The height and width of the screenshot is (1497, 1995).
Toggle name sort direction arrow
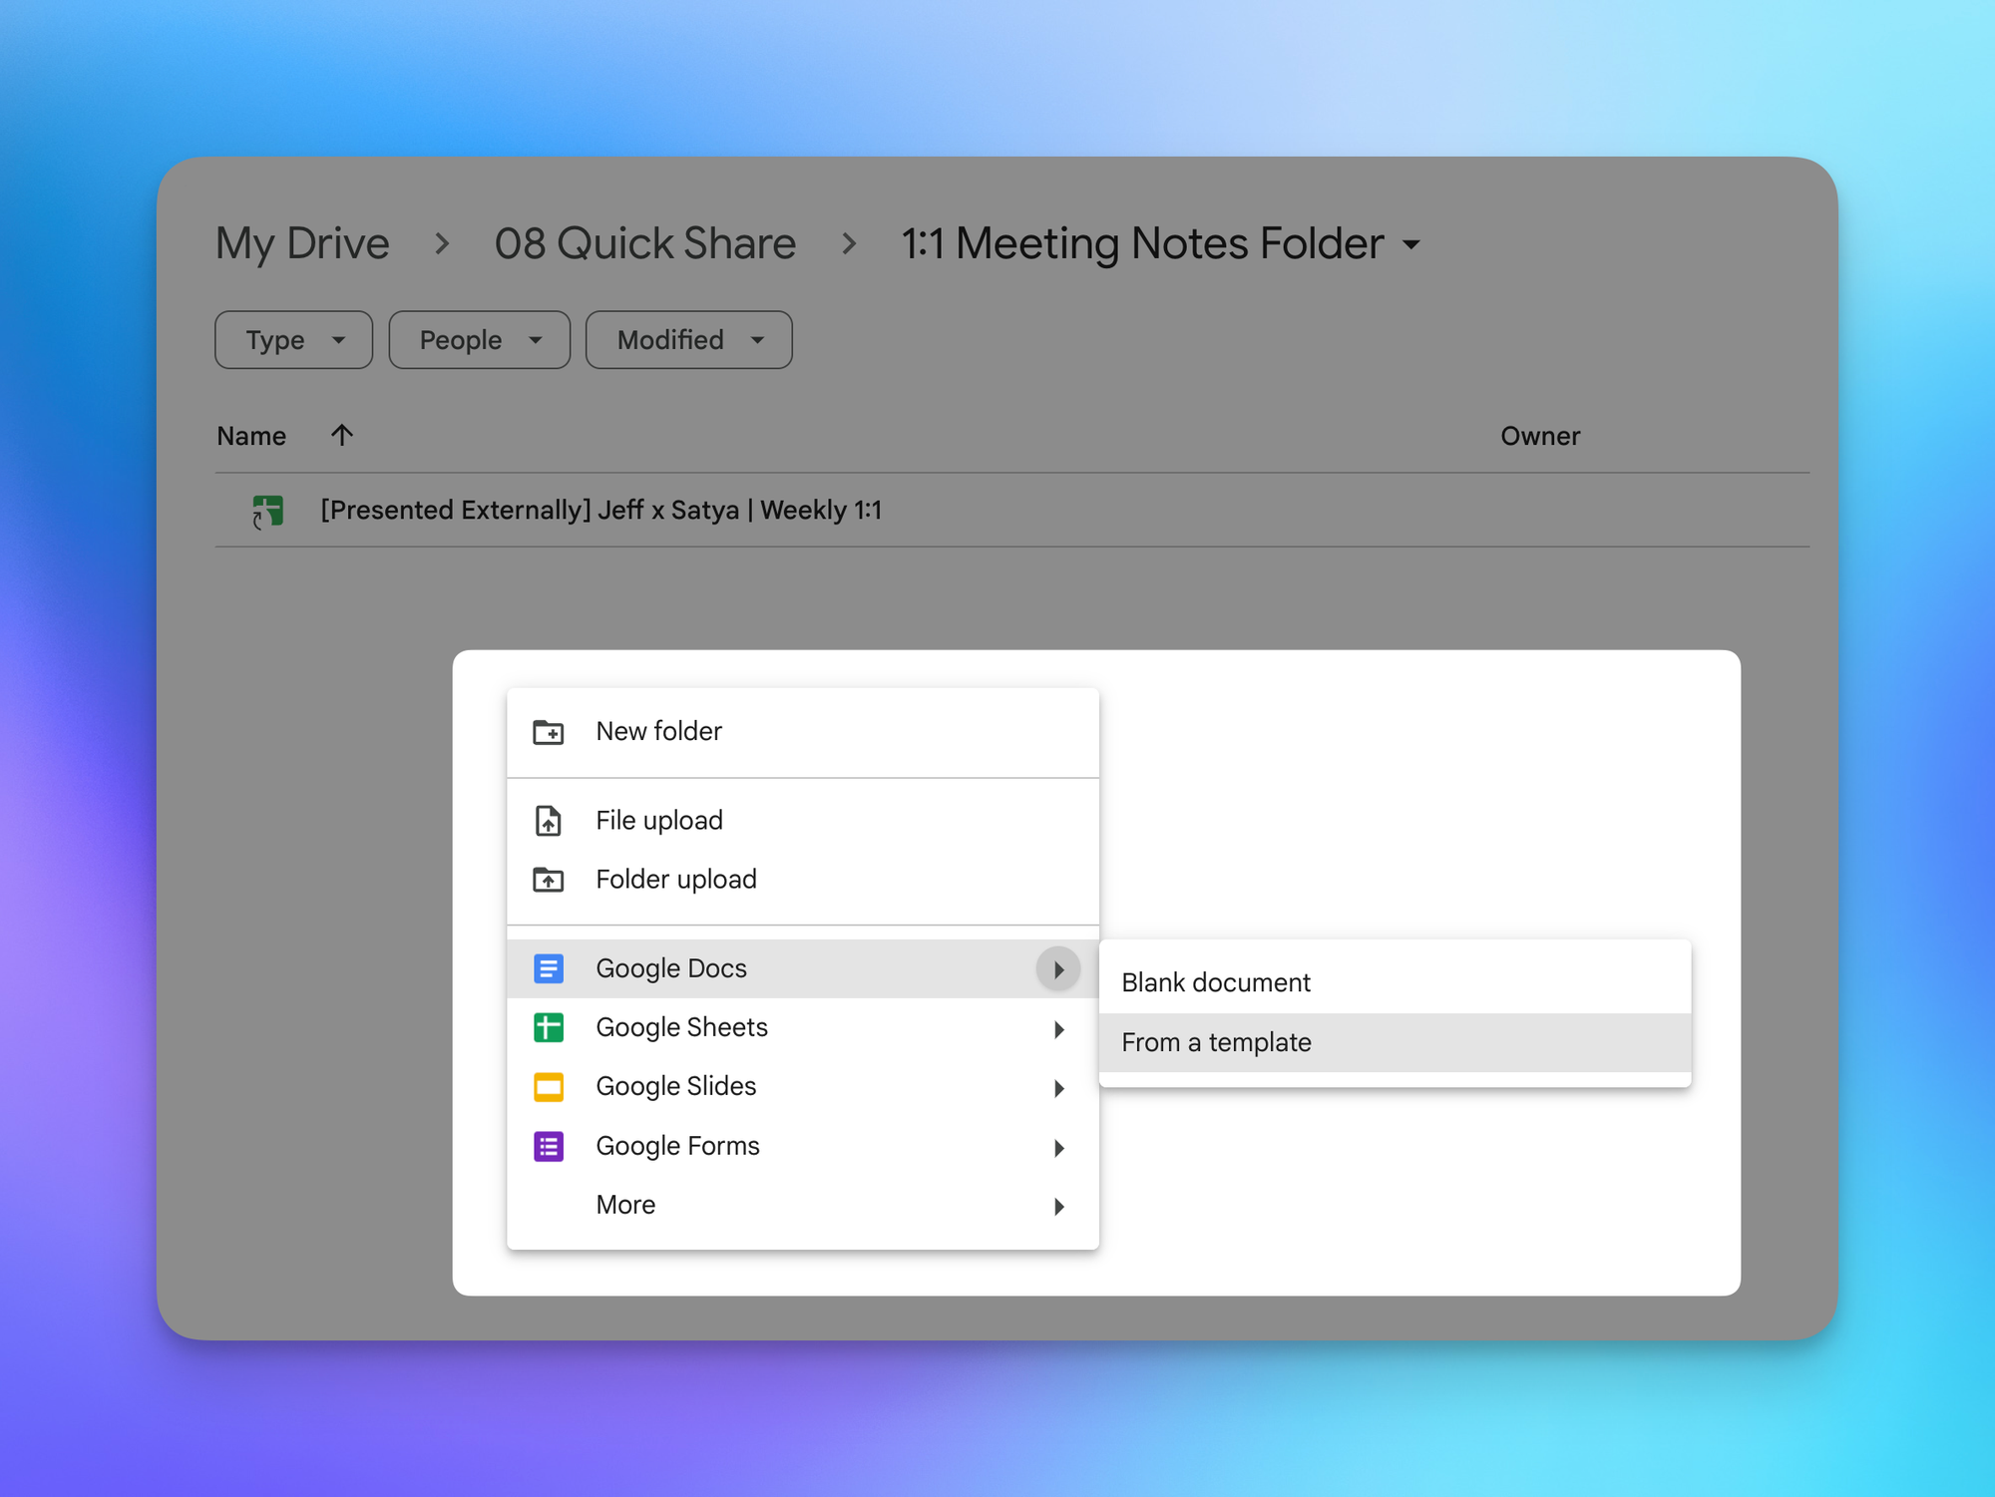[341, 435]
